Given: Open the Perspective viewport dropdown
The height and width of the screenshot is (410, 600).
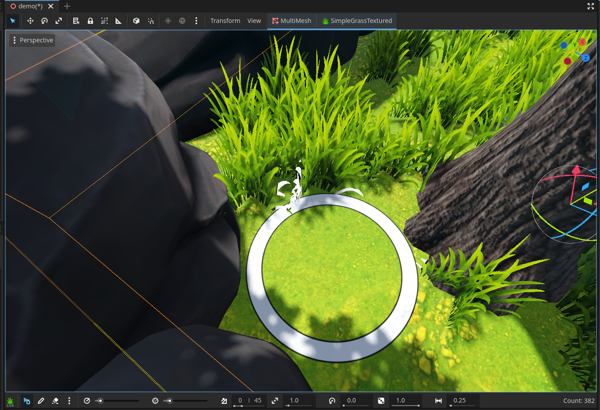Looking at the screenshot, I should click(32, 40).
